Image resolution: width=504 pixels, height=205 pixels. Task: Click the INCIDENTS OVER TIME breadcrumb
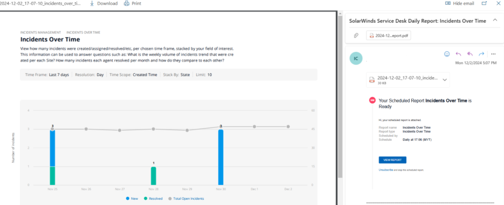coord(83,33)
